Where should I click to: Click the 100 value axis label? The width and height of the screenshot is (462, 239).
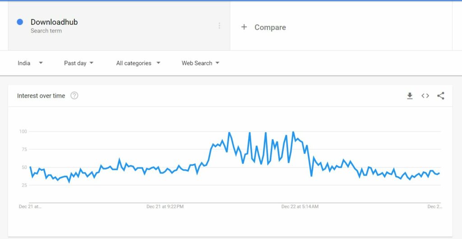23,131
